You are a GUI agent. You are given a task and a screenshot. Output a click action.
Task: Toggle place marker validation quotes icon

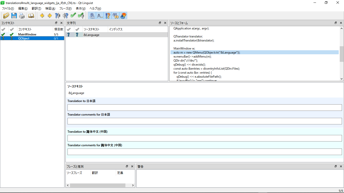pos(116,16)
